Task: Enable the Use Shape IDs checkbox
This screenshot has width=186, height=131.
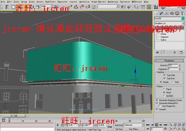Action: point(160,106)
